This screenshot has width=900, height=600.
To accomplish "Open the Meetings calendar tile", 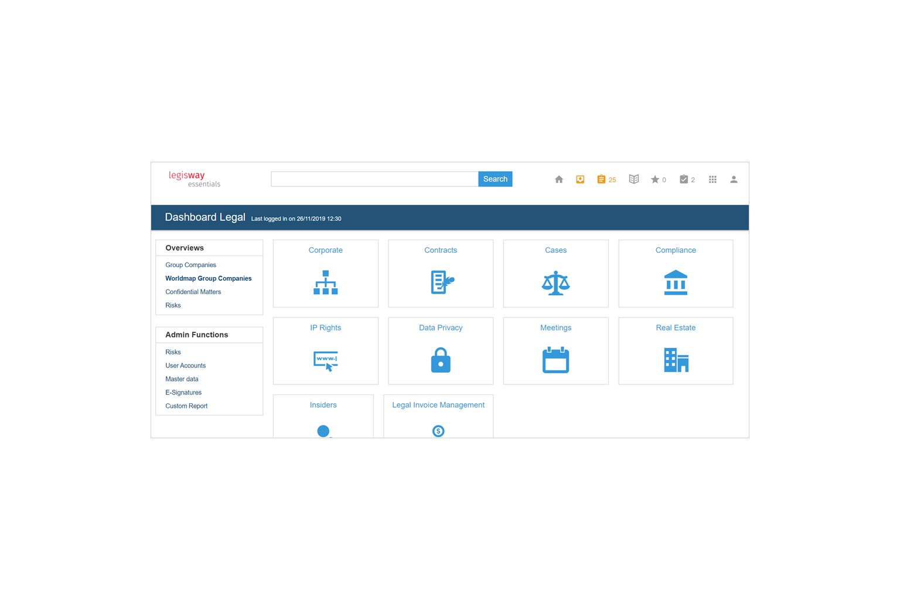I will point(555,351).
